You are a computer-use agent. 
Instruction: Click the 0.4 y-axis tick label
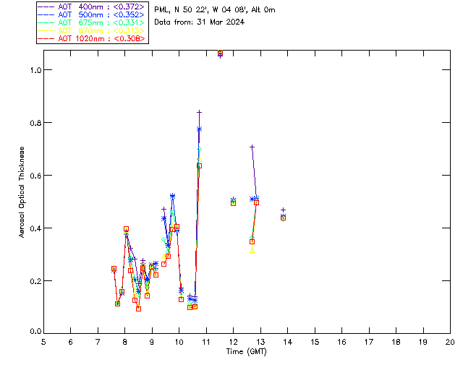point(34,228)
